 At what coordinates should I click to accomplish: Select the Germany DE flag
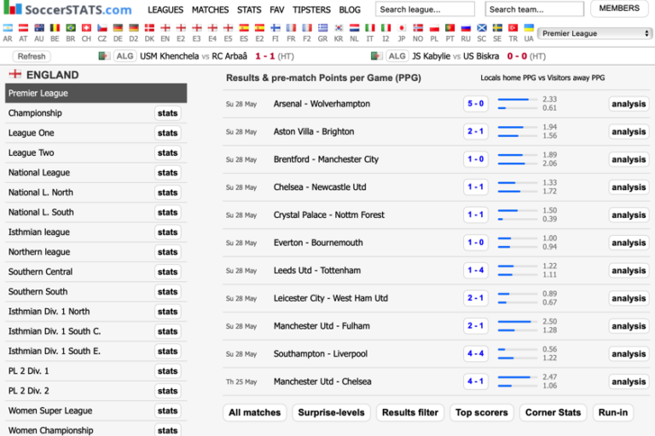pyautogui.click(x=118, y=28)
